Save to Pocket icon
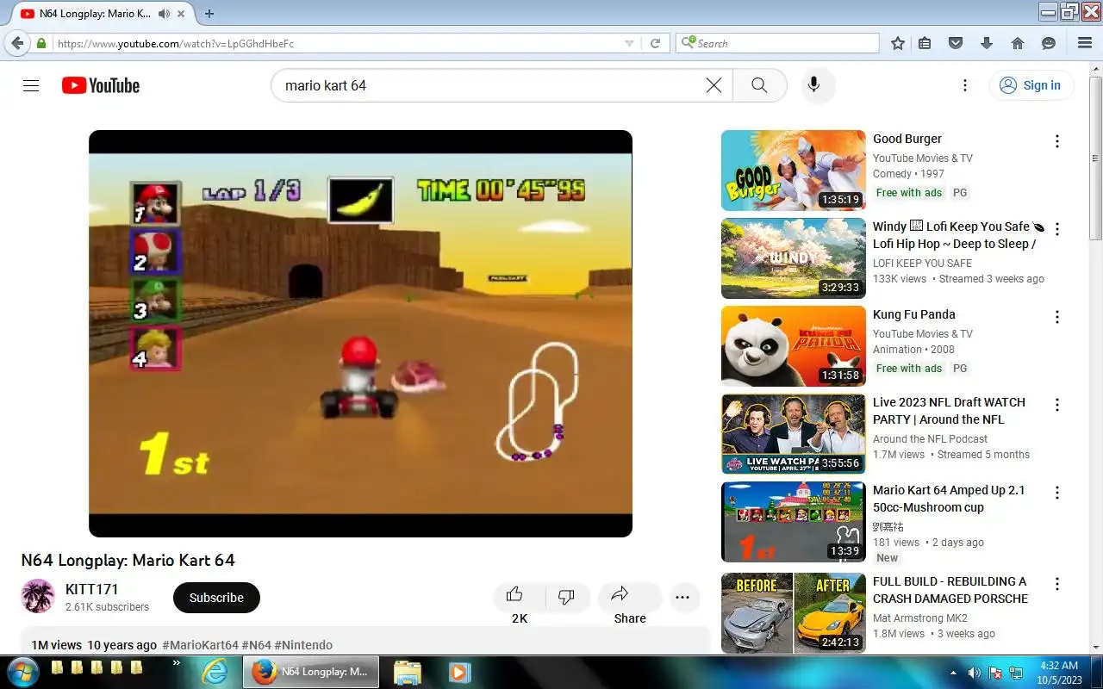1103x689 pixels. pyautogui.click(x=956, y=43)
